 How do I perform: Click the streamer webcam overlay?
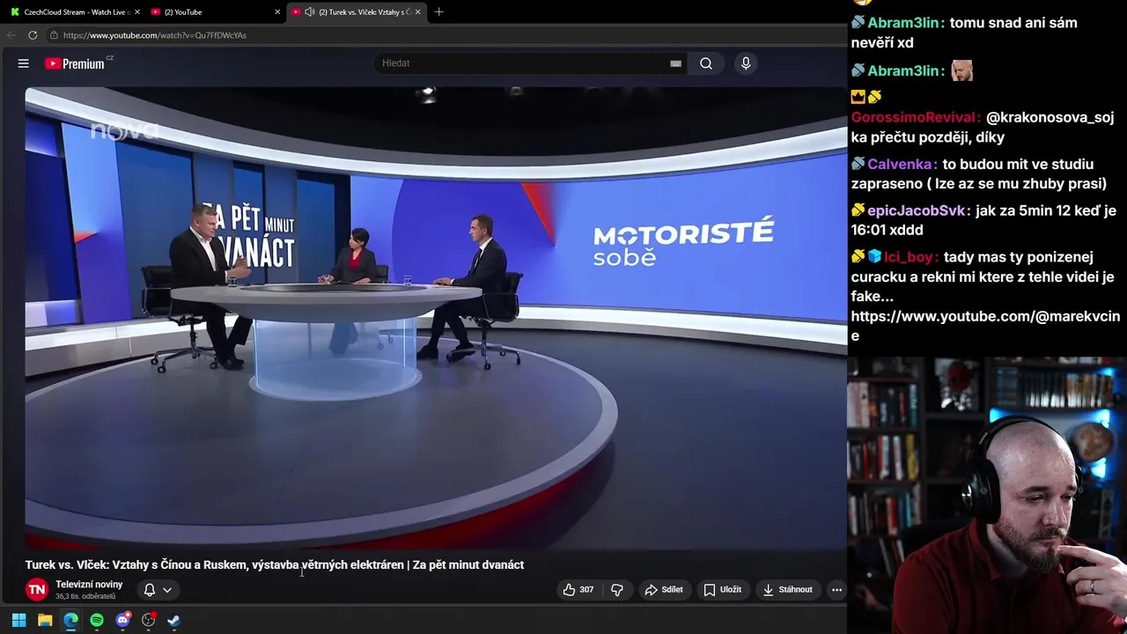click(x=987, y=495)
